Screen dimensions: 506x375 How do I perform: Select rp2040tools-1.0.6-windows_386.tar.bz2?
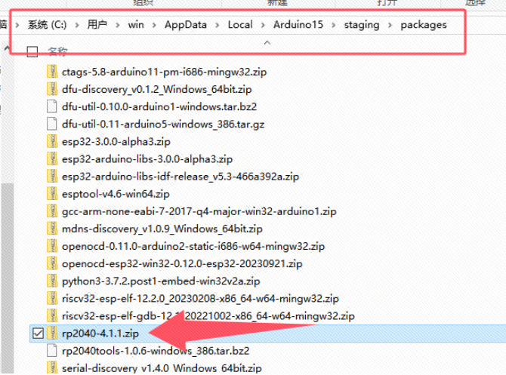coord(156,351)
